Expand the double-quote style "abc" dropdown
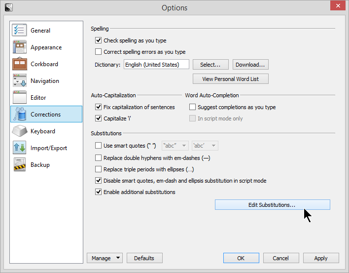The width and height of the screenshot is (349, 273). (174, 146)
